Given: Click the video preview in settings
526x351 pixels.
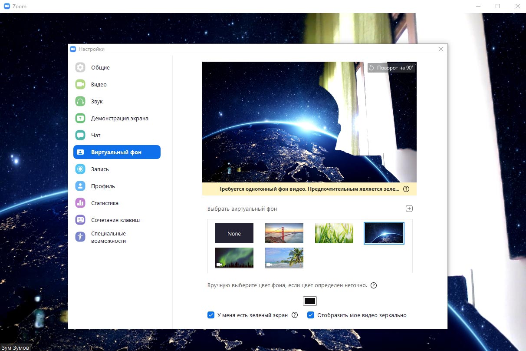Looking at the screenshot, I should [x=309, y=122].
